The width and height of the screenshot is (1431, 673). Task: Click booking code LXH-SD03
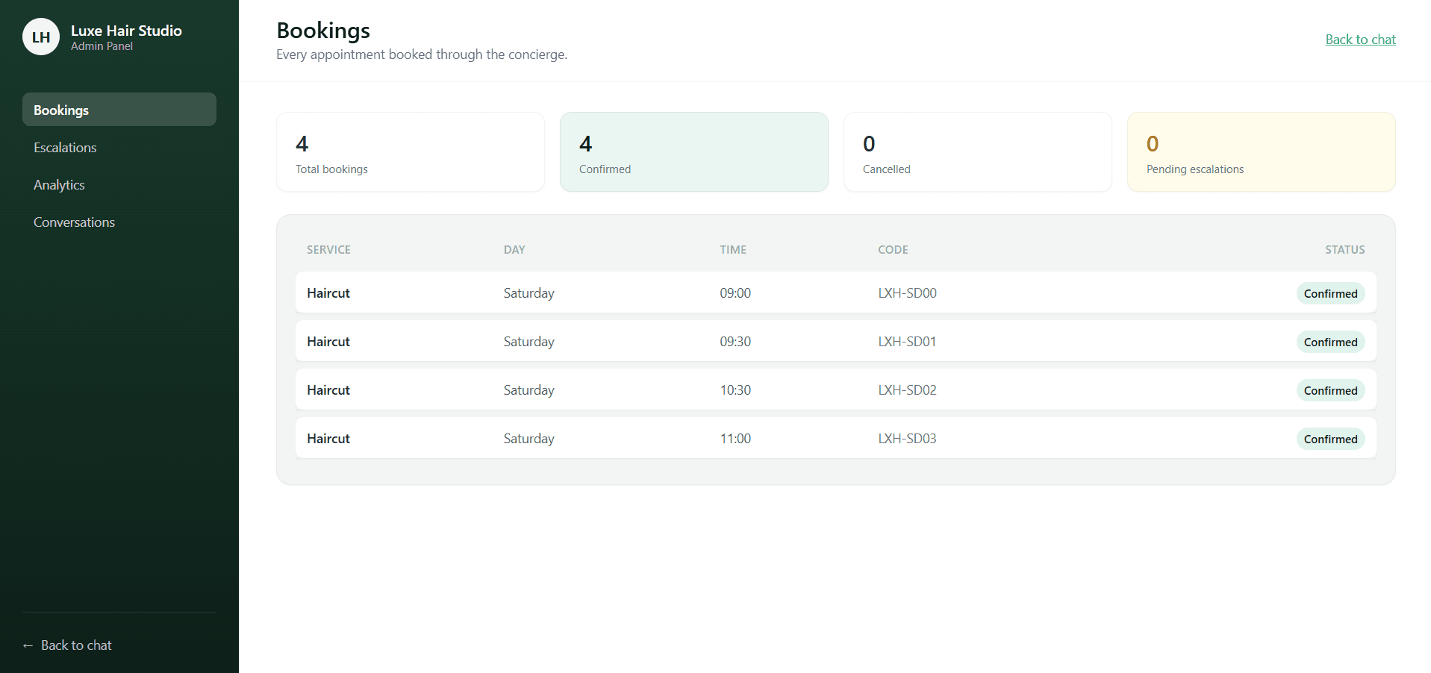(907, 439)
